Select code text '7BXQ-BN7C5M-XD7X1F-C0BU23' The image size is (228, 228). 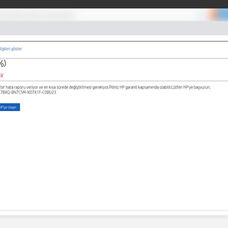pyautogui.click(x=28, y=92)
